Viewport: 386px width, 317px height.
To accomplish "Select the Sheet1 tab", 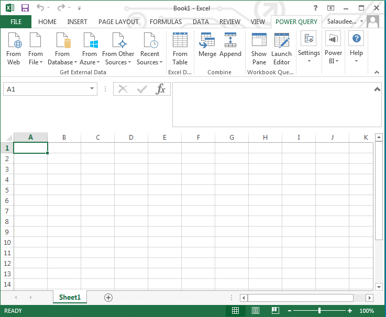I will (70, 297).
